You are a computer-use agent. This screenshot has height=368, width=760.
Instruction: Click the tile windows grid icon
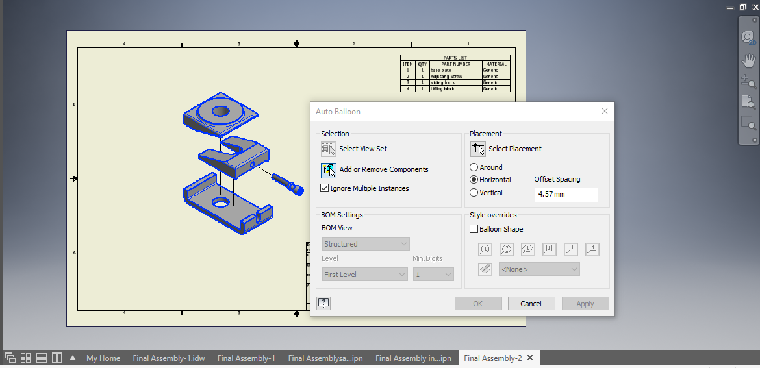(x=26, y=358)
